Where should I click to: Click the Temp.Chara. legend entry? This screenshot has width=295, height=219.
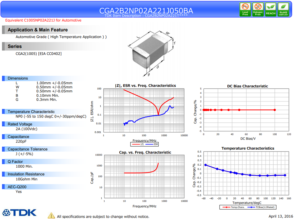(x=233, y=207)
